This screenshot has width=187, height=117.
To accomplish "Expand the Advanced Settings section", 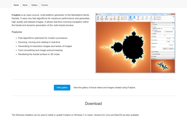I will [163, 54].
